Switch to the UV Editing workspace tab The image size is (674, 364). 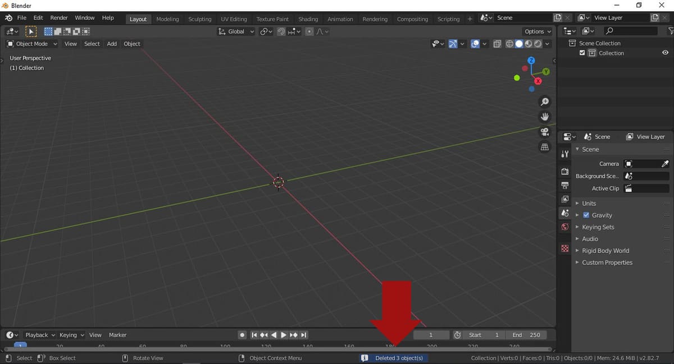point(234,19)
